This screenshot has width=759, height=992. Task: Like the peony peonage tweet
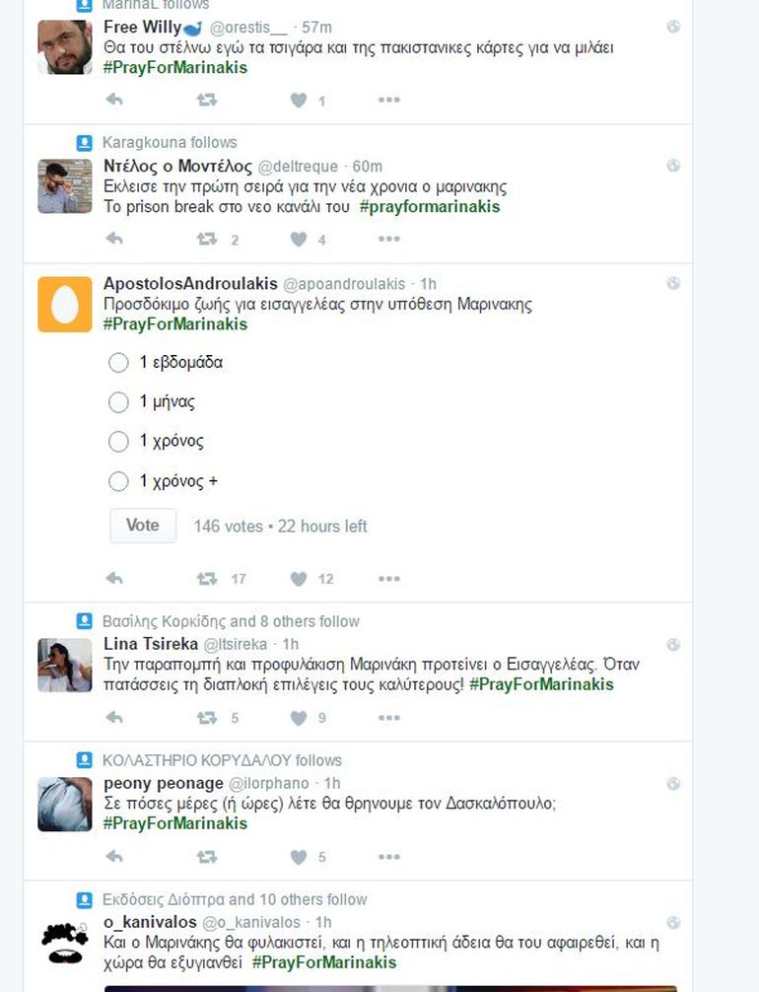[299, 857]
